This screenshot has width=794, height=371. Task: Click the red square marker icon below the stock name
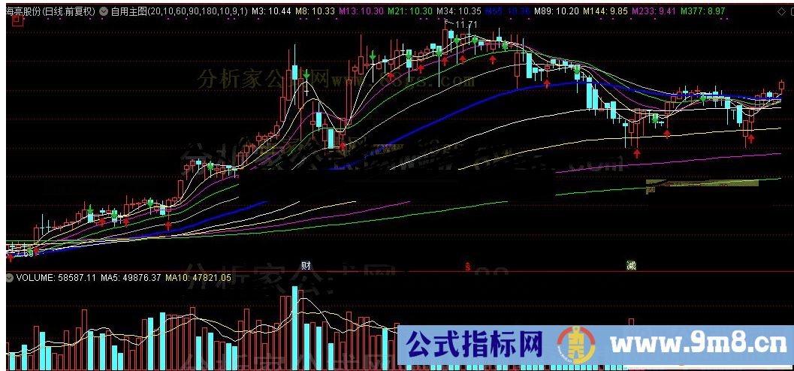17,20
